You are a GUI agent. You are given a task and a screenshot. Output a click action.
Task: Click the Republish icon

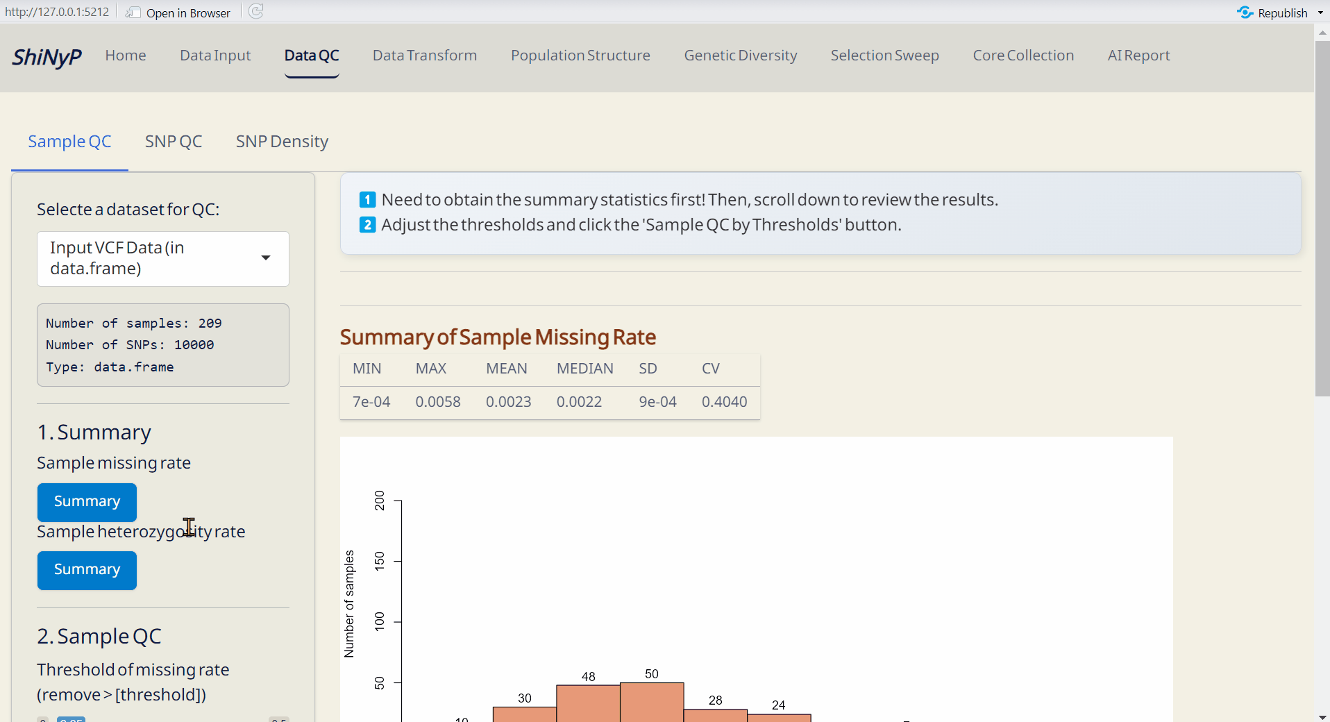point(1245,12)
